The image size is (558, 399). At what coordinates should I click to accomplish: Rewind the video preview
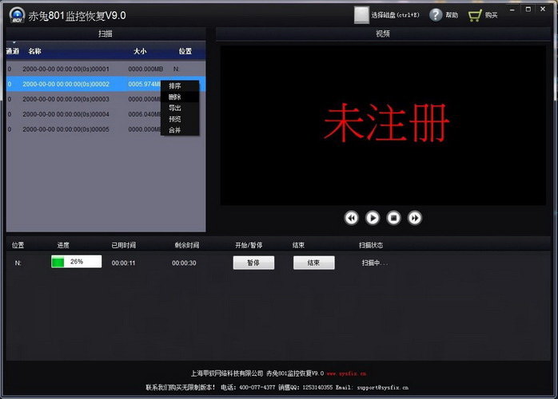pyautogui.click(x=351, y=218)
